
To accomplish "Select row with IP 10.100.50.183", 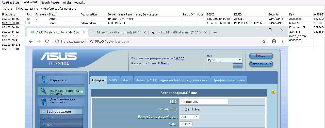I will click(162, 23).
